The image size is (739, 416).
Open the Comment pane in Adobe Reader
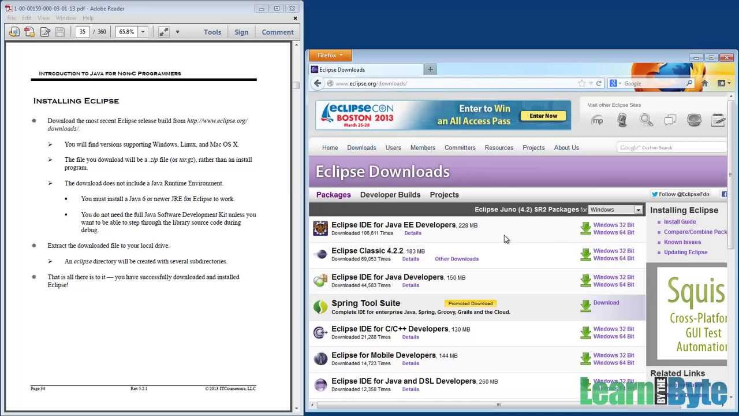(278, 32)
